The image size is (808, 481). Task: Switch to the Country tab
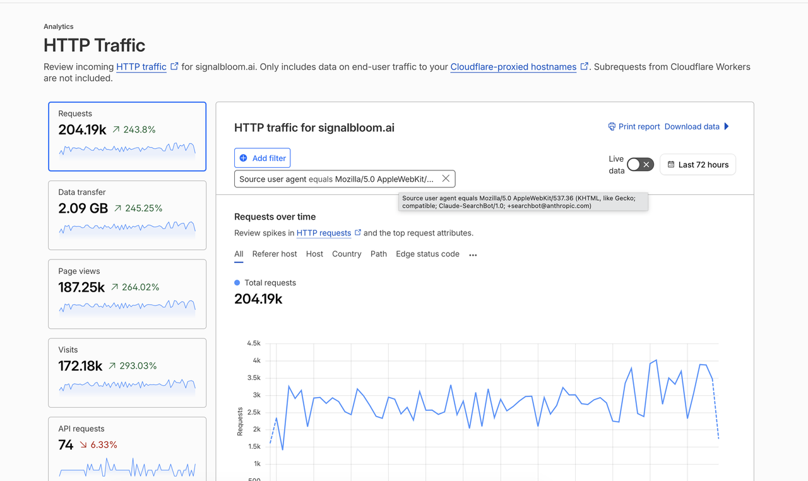pos(347,254)
